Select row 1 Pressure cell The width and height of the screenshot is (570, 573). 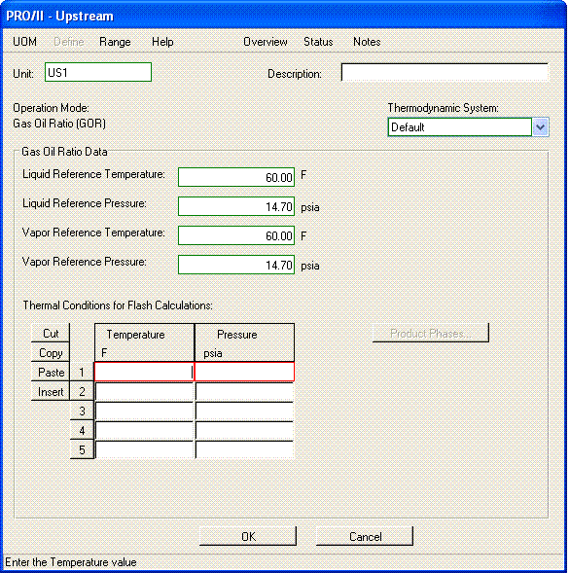point(244,372)
